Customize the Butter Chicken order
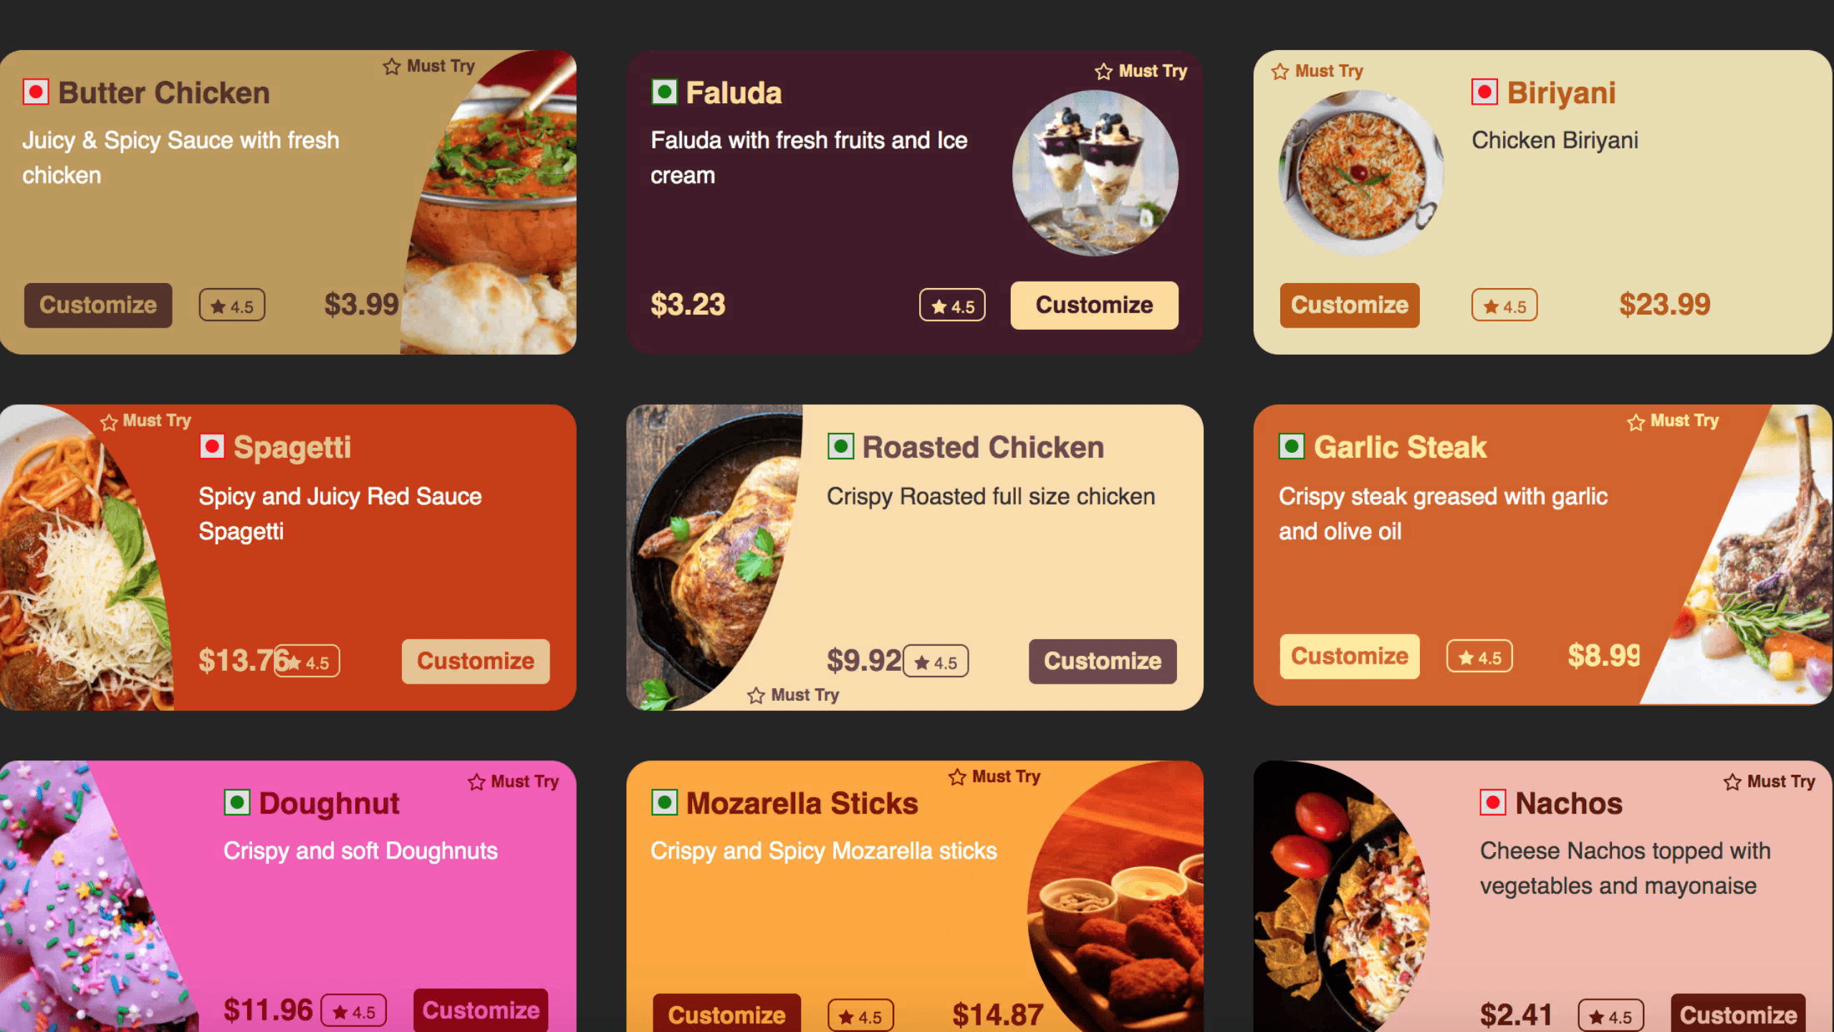Viewport: 1834px width, 1032px height. click(x=98, y=305)
